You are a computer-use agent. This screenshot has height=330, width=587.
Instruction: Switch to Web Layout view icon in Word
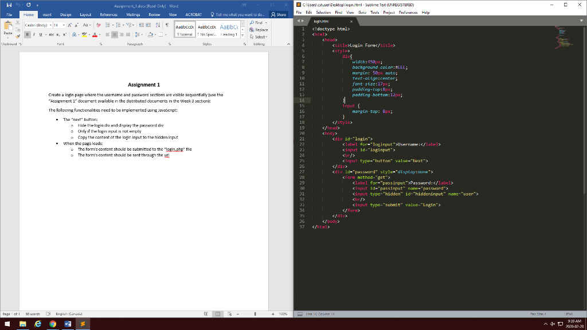[229, 314]
